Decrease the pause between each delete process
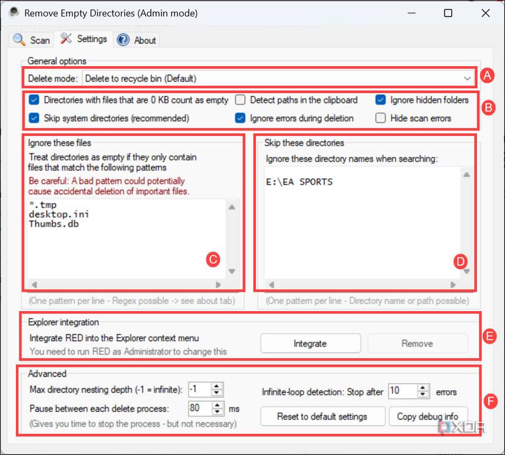 click(x=218, y=412)
